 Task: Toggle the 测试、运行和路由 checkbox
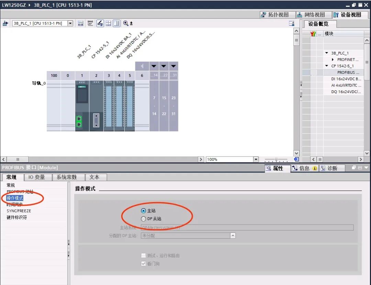143,255
